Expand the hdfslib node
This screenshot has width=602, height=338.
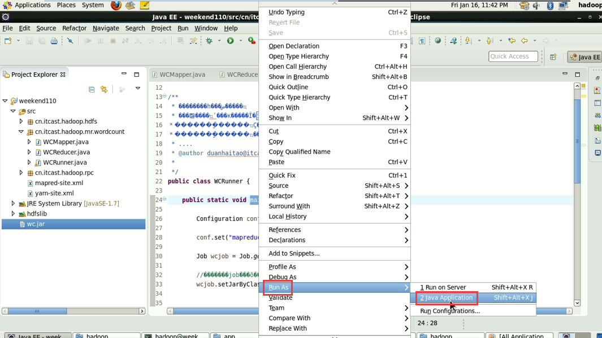point(13,214)
